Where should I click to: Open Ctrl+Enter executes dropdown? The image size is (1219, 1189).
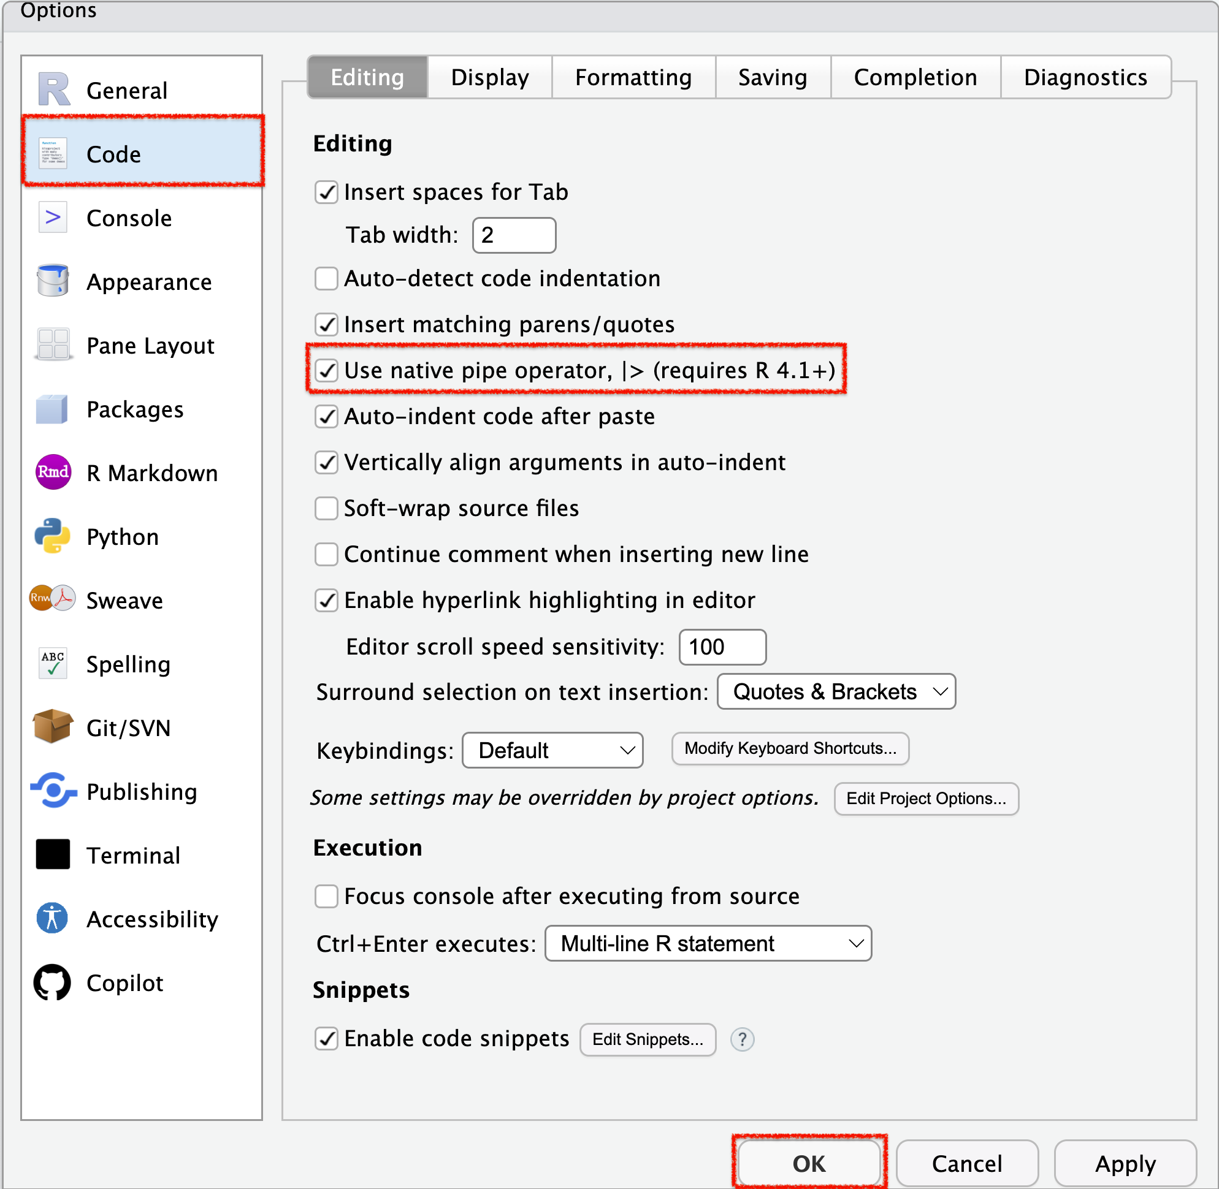pos(707,943)
